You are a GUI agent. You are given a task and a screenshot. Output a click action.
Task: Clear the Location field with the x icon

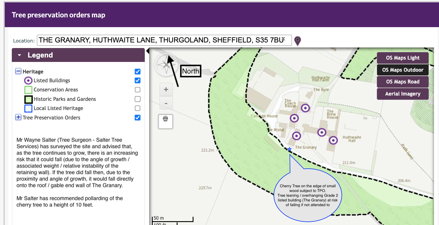283,39
